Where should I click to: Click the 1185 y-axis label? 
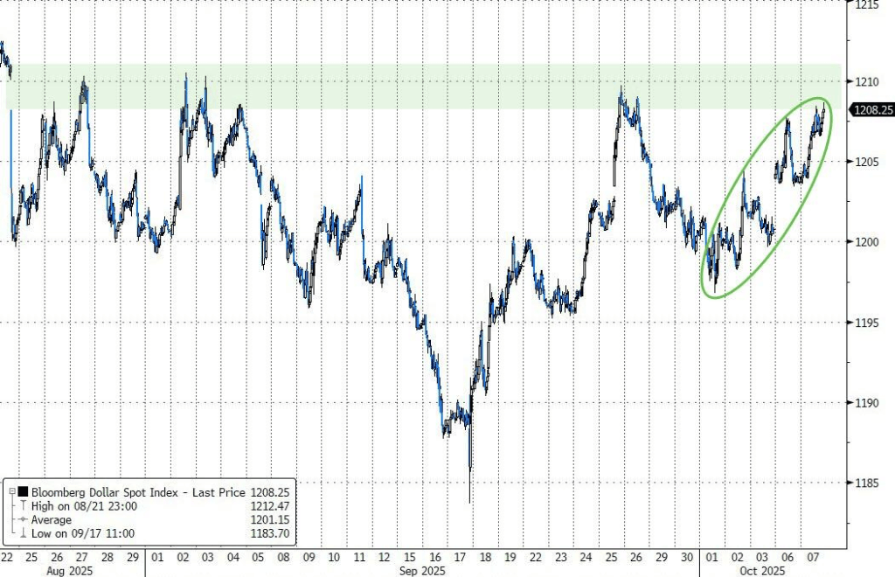pos(865,483)
